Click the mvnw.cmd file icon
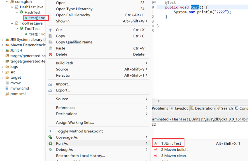Image resolution: width=248 pixels, height=161 pixels. click(x=7, y=88)
